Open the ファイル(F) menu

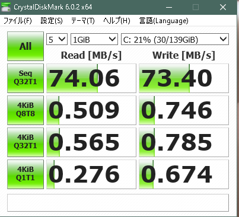click(x=18, y=21)
